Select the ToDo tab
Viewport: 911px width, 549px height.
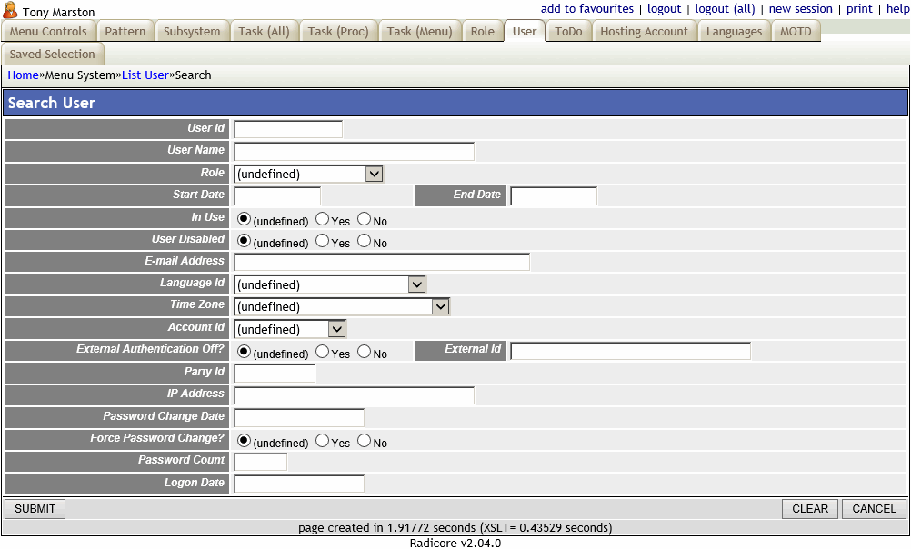[x=567, y=30]
